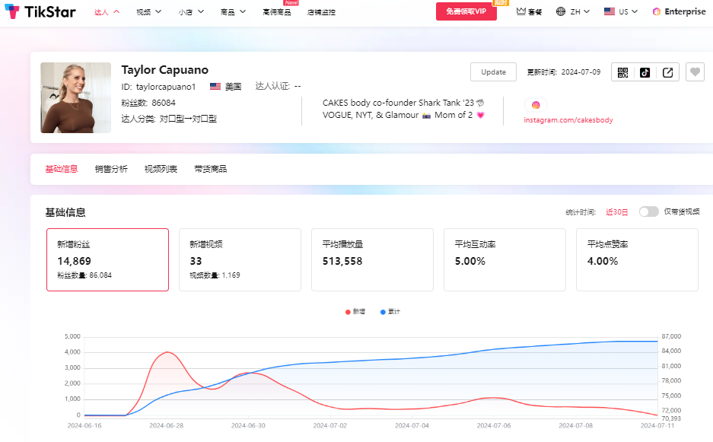Image resolution: width=713 pixels, height=442 pixels.
Task: Open the external link icon next to TikTok
Action: click(667, 72)
